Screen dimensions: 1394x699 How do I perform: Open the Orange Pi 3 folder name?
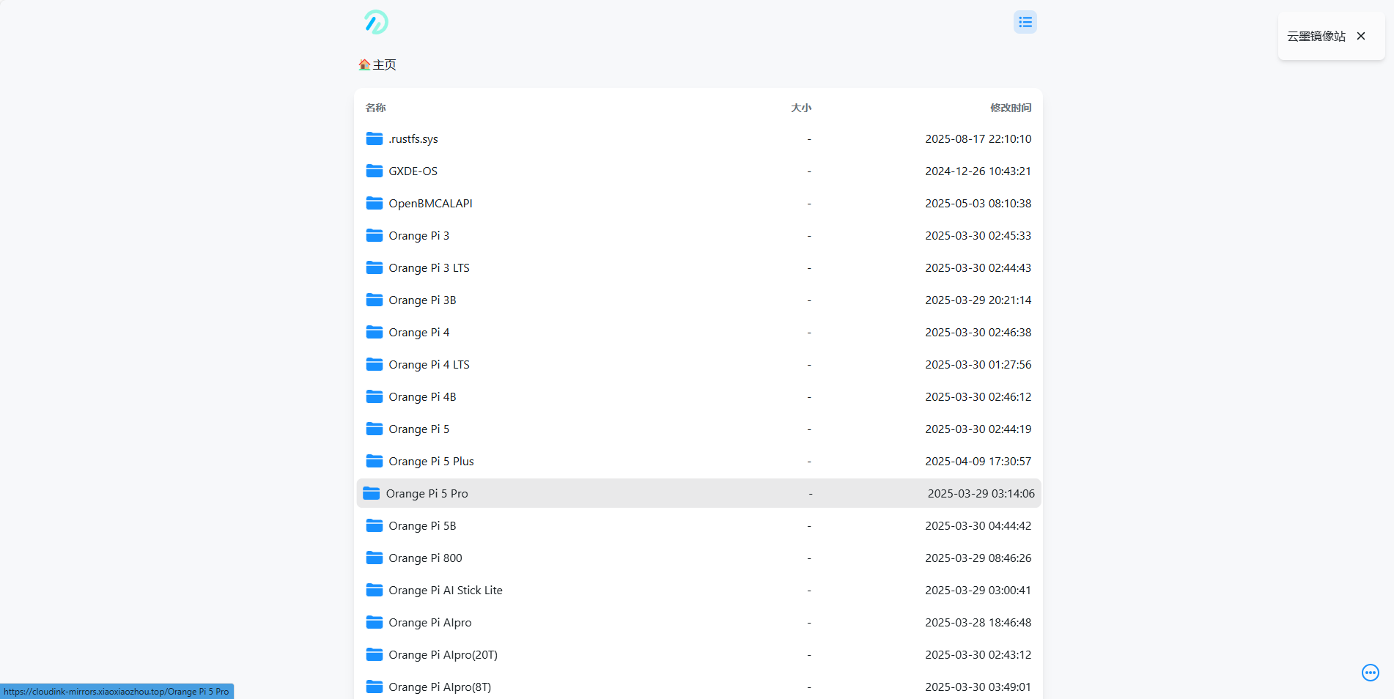coord(418,236)
